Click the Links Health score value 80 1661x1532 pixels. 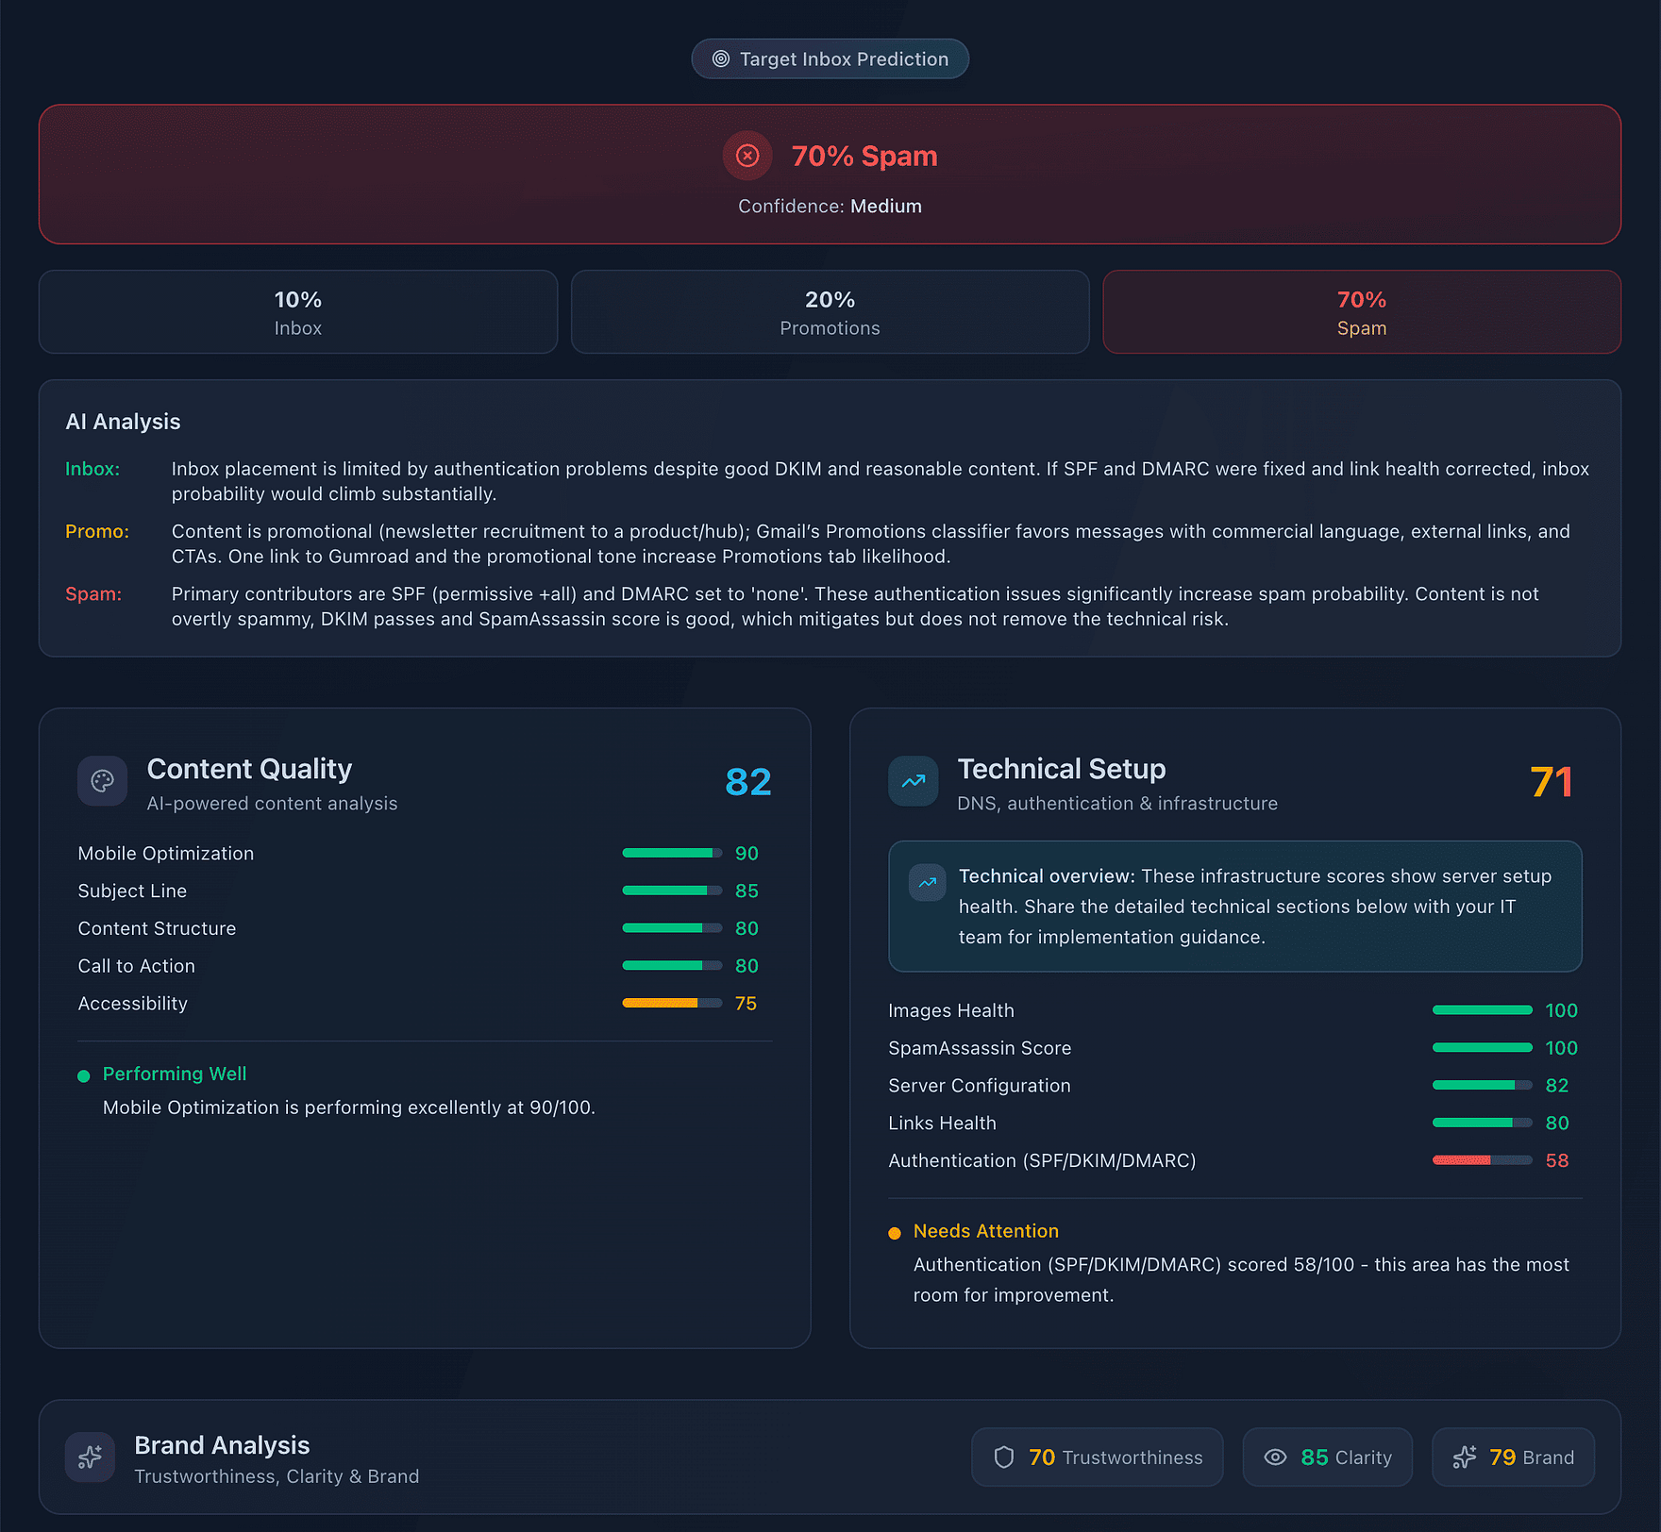coord(1557,1123)
